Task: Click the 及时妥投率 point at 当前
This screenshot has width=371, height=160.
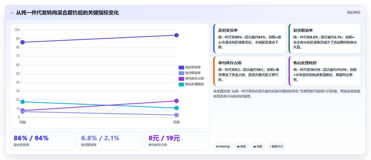Action: (x=23, y=42)
